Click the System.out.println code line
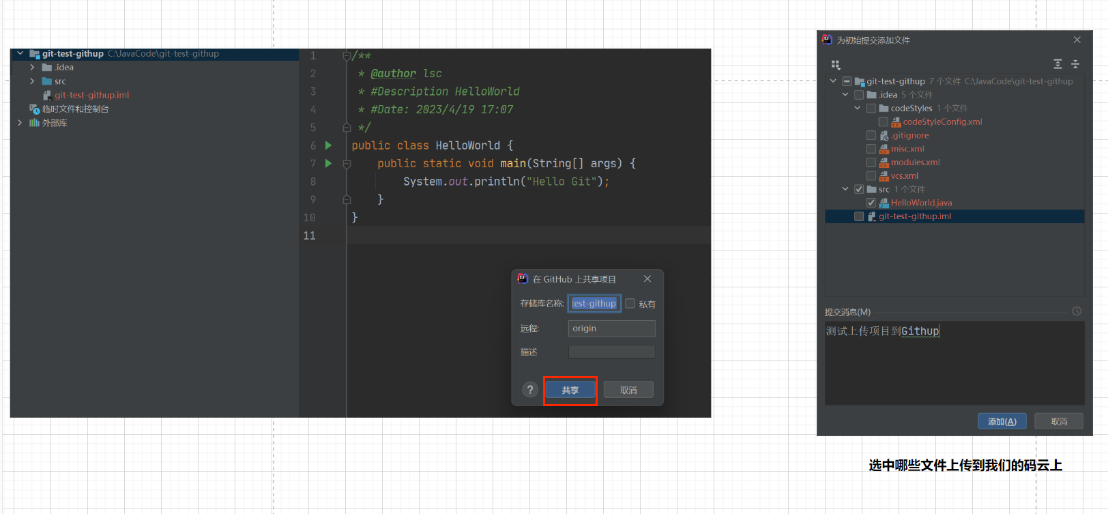The image size is (1108, 514). pyautogui.click(x=506, y=182)
